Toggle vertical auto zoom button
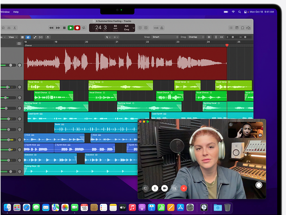 pyautogui.click(x=216, y=37)
